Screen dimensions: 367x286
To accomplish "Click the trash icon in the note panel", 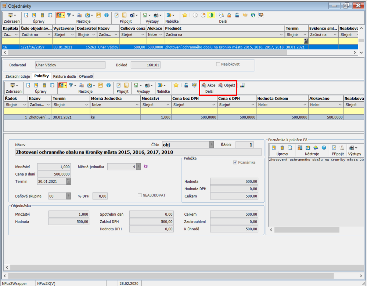I will 282,147.
